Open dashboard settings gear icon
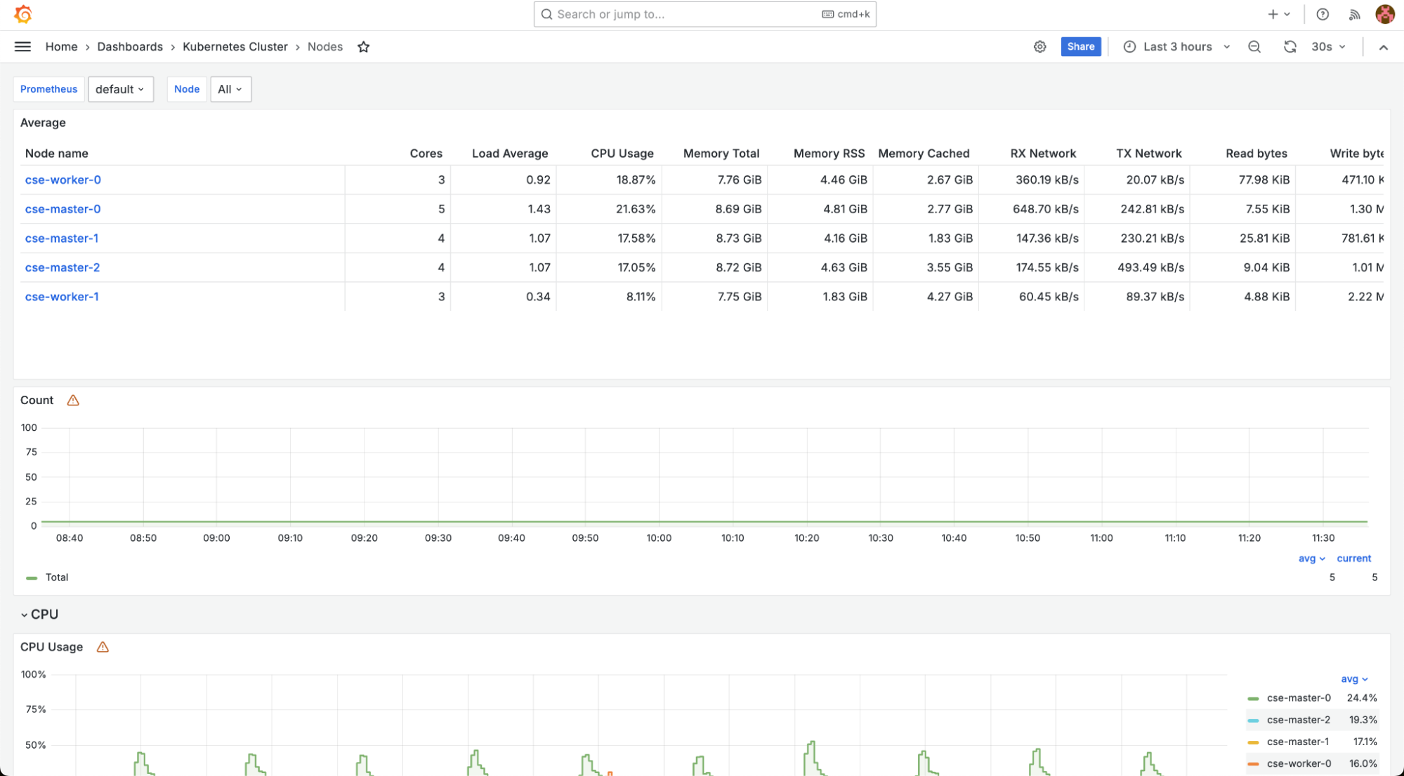 click(x=1039, y=47)
